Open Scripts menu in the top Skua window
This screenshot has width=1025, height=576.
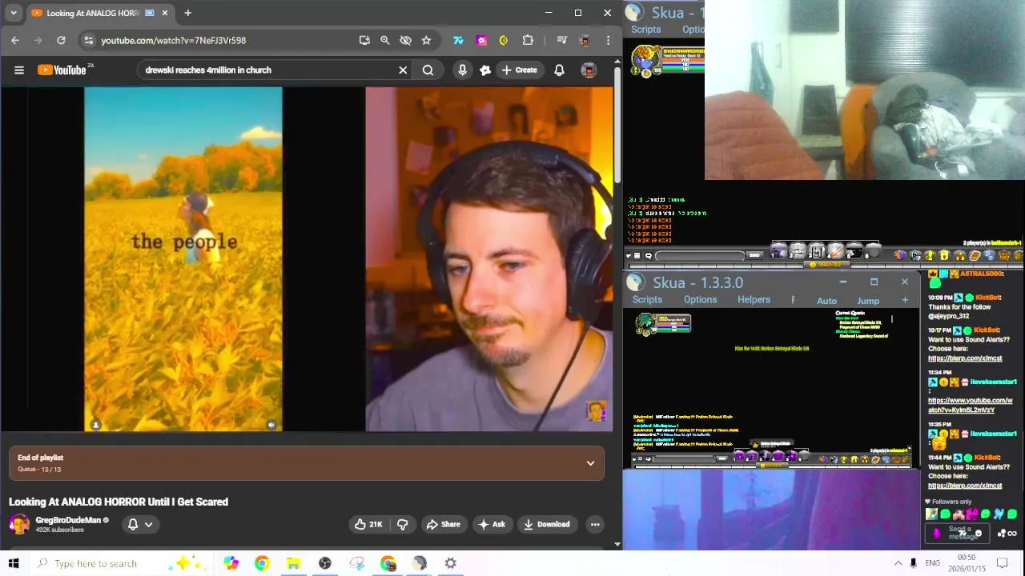coord(645,30)
